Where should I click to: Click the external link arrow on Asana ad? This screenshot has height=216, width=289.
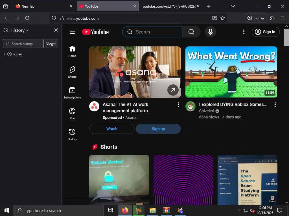pos(173,90)
